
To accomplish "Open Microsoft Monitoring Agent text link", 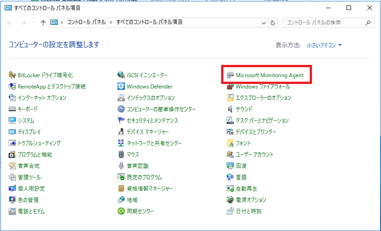I will (x=269, y=75).
